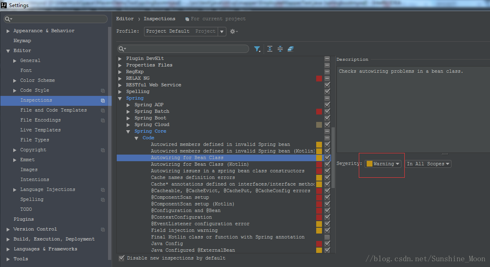Click the filter inspections funnel icon
This screenshot has width=490, height=267.
click(257, 49)
